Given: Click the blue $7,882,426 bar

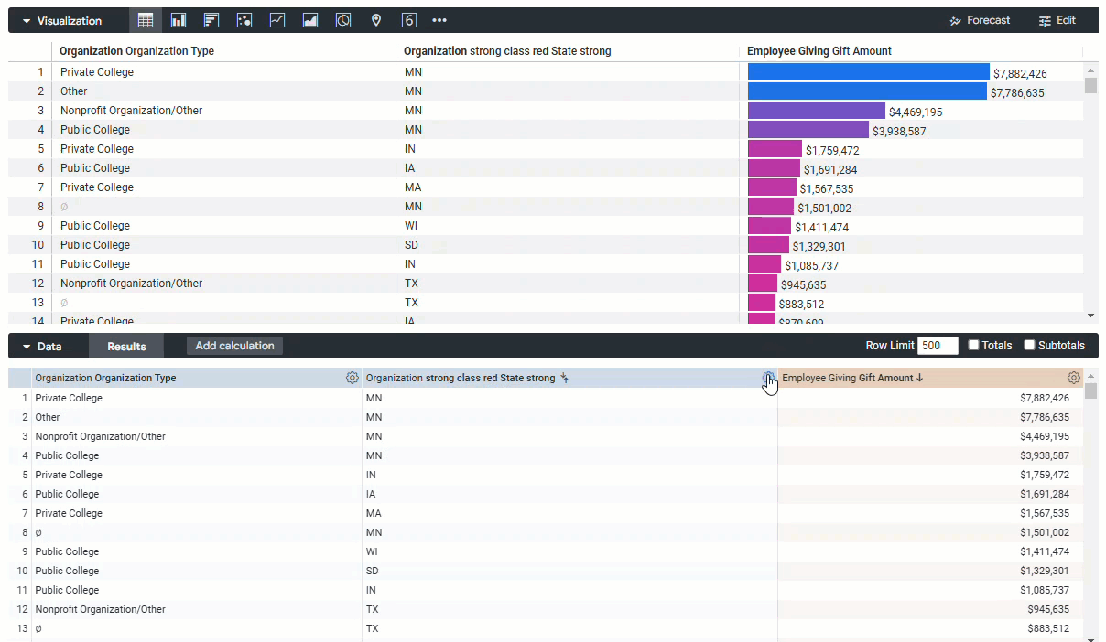Looking at the screenshot, I should pos(869,72).
